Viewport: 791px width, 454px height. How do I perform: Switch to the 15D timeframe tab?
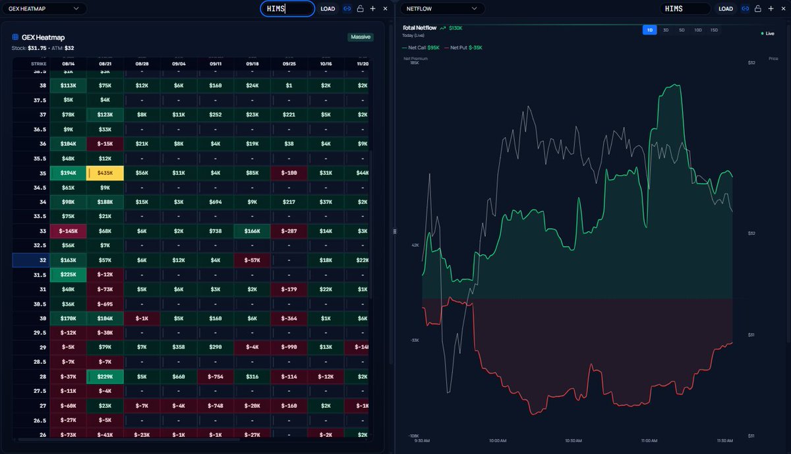click(x=714, y=30)
